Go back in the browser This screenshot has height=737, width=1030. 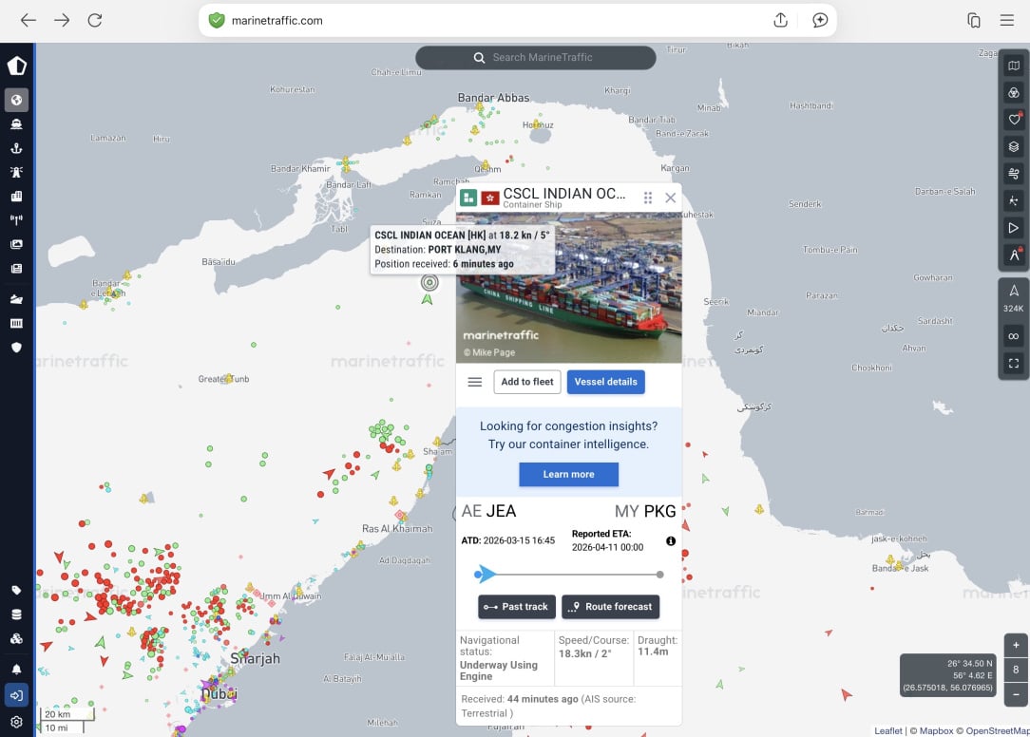coord(29,20)
